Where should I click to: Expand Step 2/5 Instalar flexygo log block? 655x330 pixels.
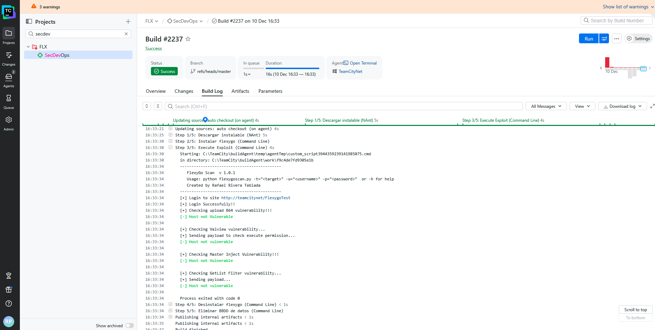[170, 141]
